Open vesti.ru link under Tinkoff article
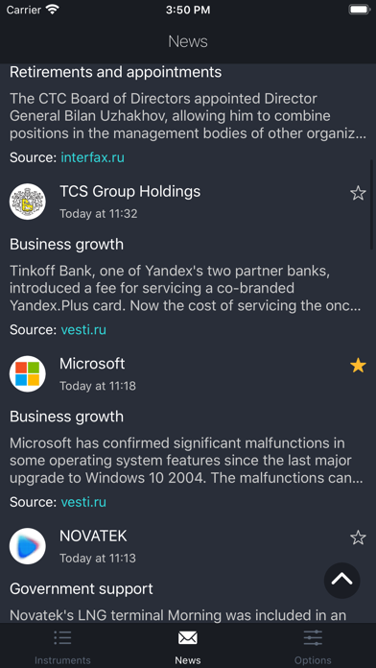Viewport: 376px width, 668px height. (x=83, y=330)
